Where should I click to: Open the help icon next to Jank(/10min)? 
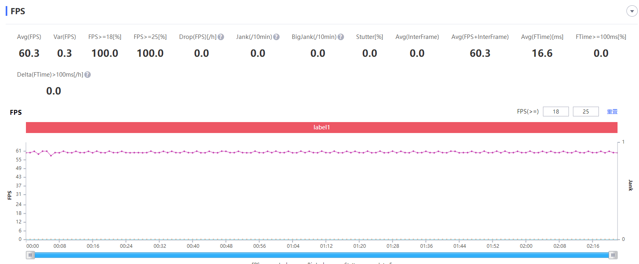(x=276, y=37)
